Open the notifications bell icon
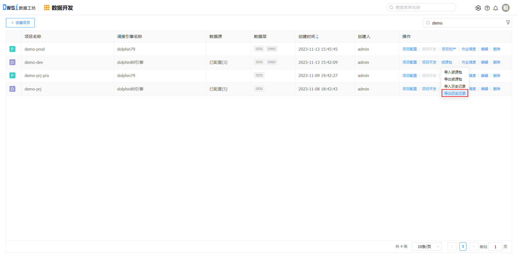Image resolution: width=518 pixels, height=259 pixels. tap(496, 8)
